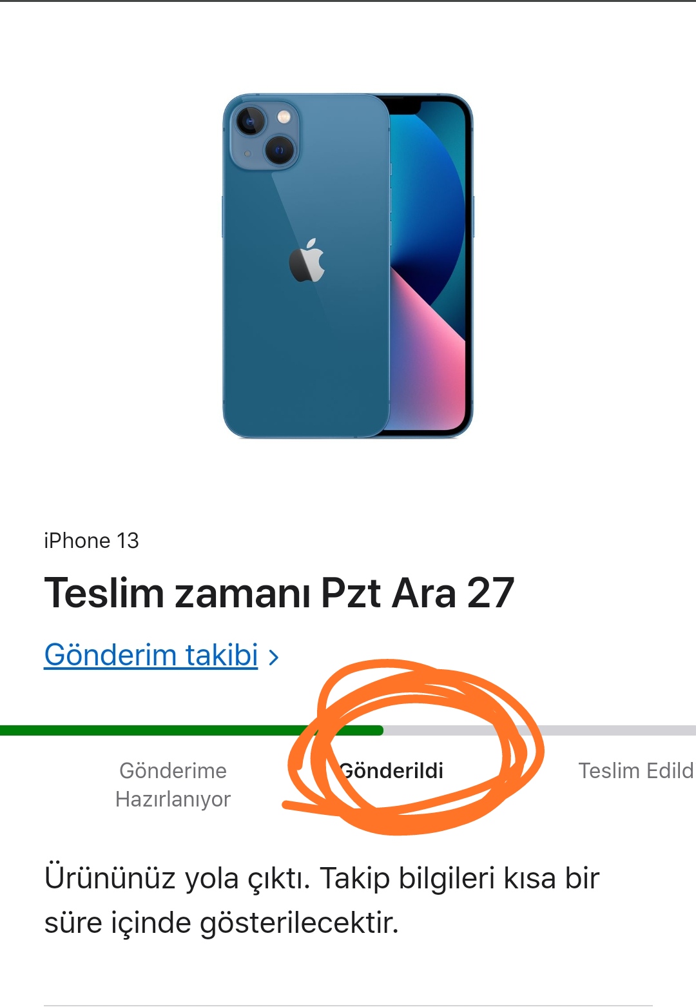
Task: Click the Apple logo on the phone
Action: [x=307, y=260]
